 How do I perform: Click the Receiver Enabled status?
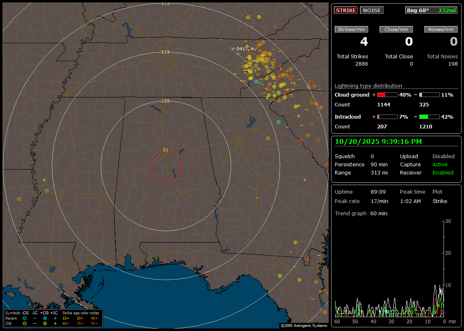pos(442,173)
